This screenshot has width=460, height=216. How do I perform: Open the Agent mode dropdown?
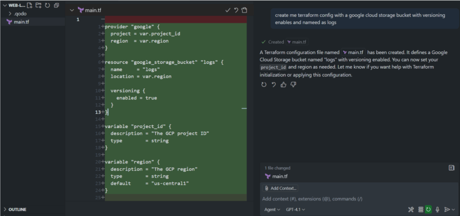tap(272, 209)
